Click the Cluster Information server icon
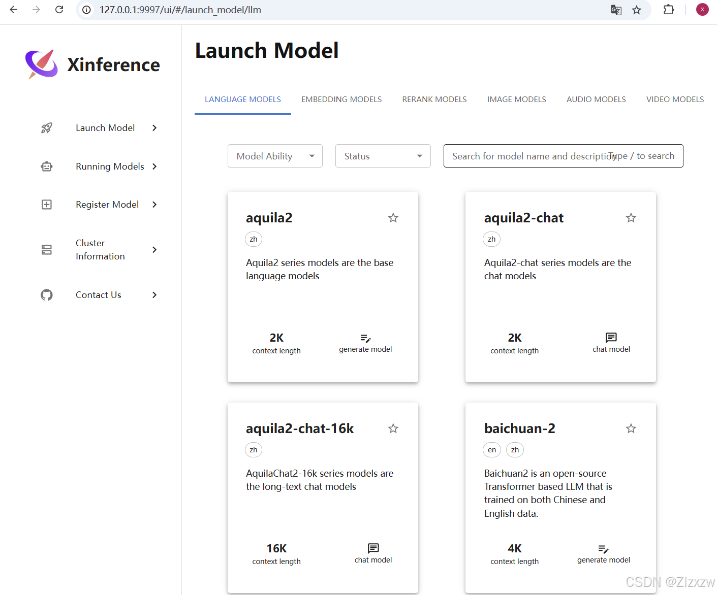Viewport: 717px width, 595px height. click(x=47, y=250)
